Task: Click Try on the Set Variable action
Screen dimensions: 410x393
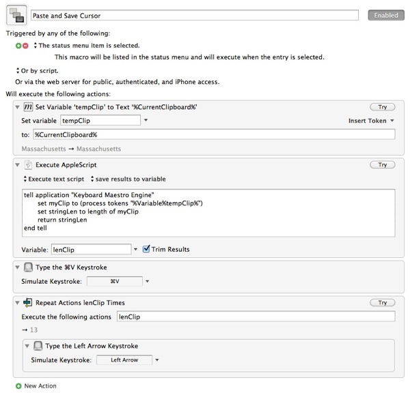Action: tap(382, 107)
